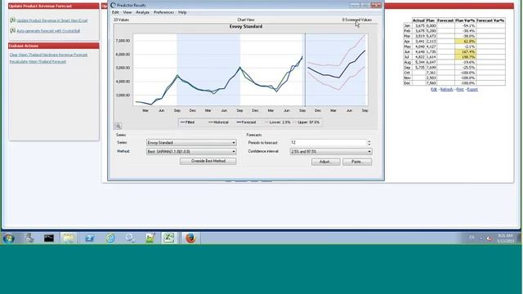Screen dimensions: 523x294
Task: Click the chart zoom magnifier icon
Action: pos(118,126)
